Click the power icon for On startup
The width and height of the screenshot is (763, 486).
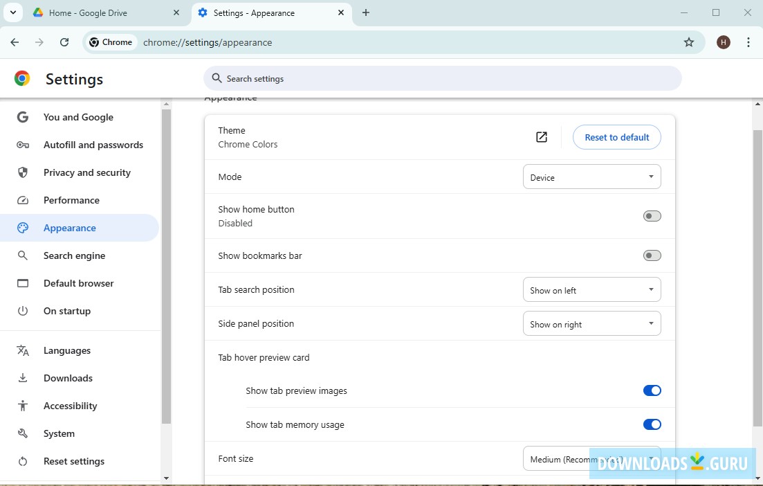[22, 311]
